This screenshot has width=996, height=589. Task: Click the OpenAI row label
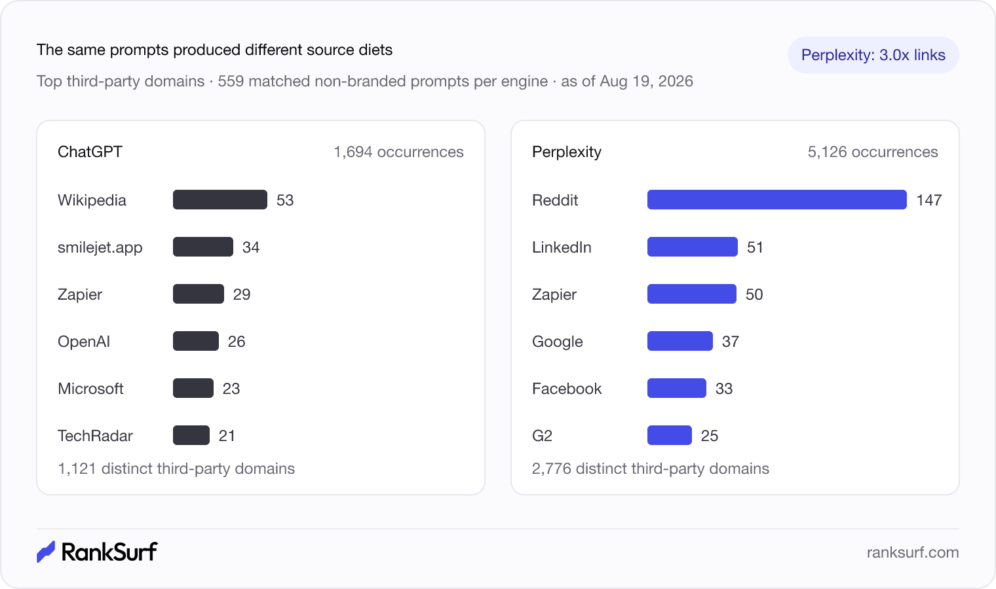point(84,342)
